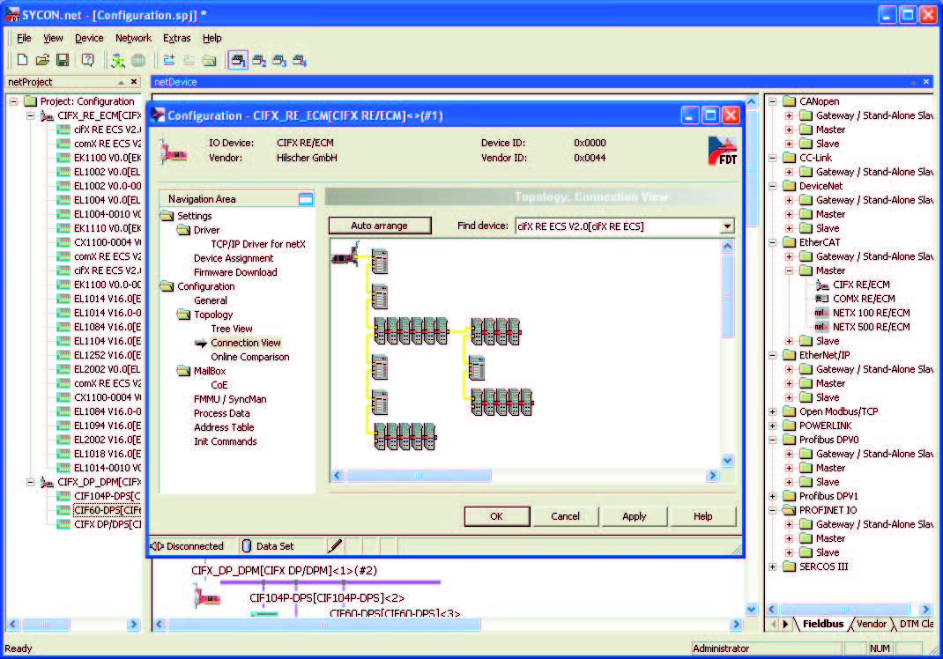Expand the POWERLINK node in the catalog
The image size is (943, 659).
click(773, 426)
